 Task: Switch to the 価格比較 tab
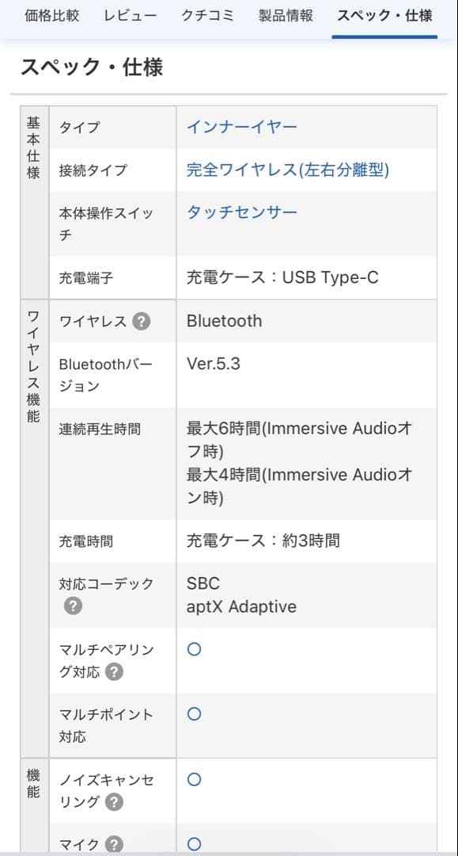[x=51, y=14]
